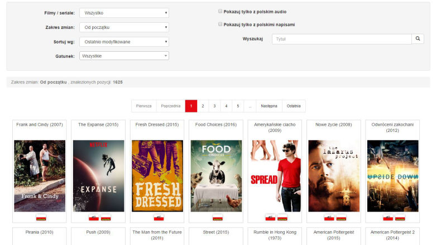
Task: Click Polish audio flag under Amerykańskie ciacho
Action: 270,218
